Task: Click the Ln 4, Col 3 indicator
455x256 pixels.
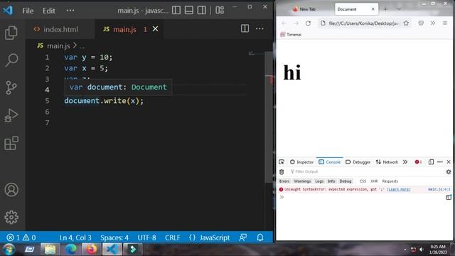Action: [75, 238]
